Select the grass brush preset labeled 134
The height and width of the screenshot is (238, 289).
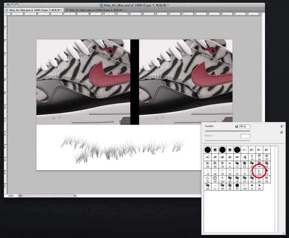click(x=259, y=172)
